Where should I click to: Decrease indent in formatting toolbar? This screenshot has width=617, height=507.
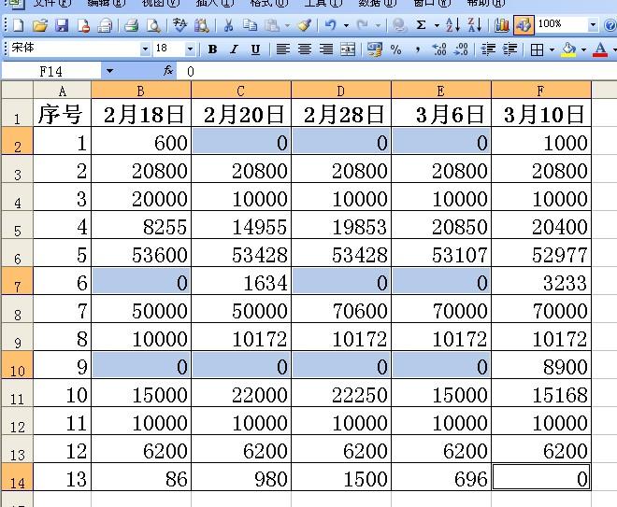(x=488, y=49)
